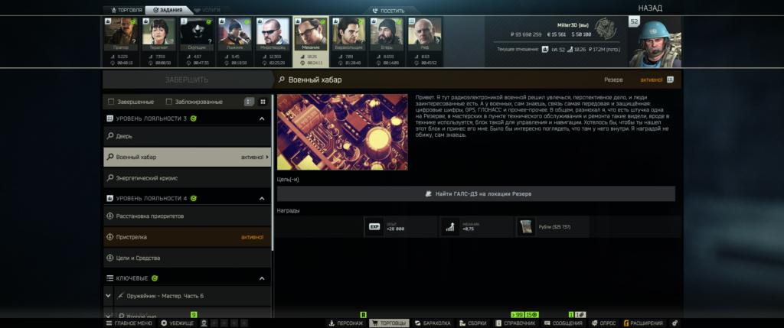Expand the Оружейник – Мастер. Часть 6 row
The width and height of the screenshot is (784, 328).
[x=109, y=296]
